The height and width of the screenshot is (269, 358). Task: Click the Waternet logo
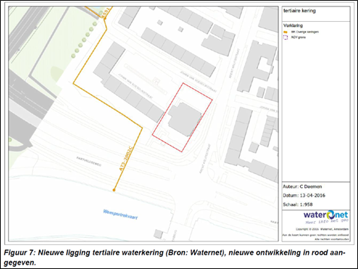pyautogui.click(x=325, y=215)
